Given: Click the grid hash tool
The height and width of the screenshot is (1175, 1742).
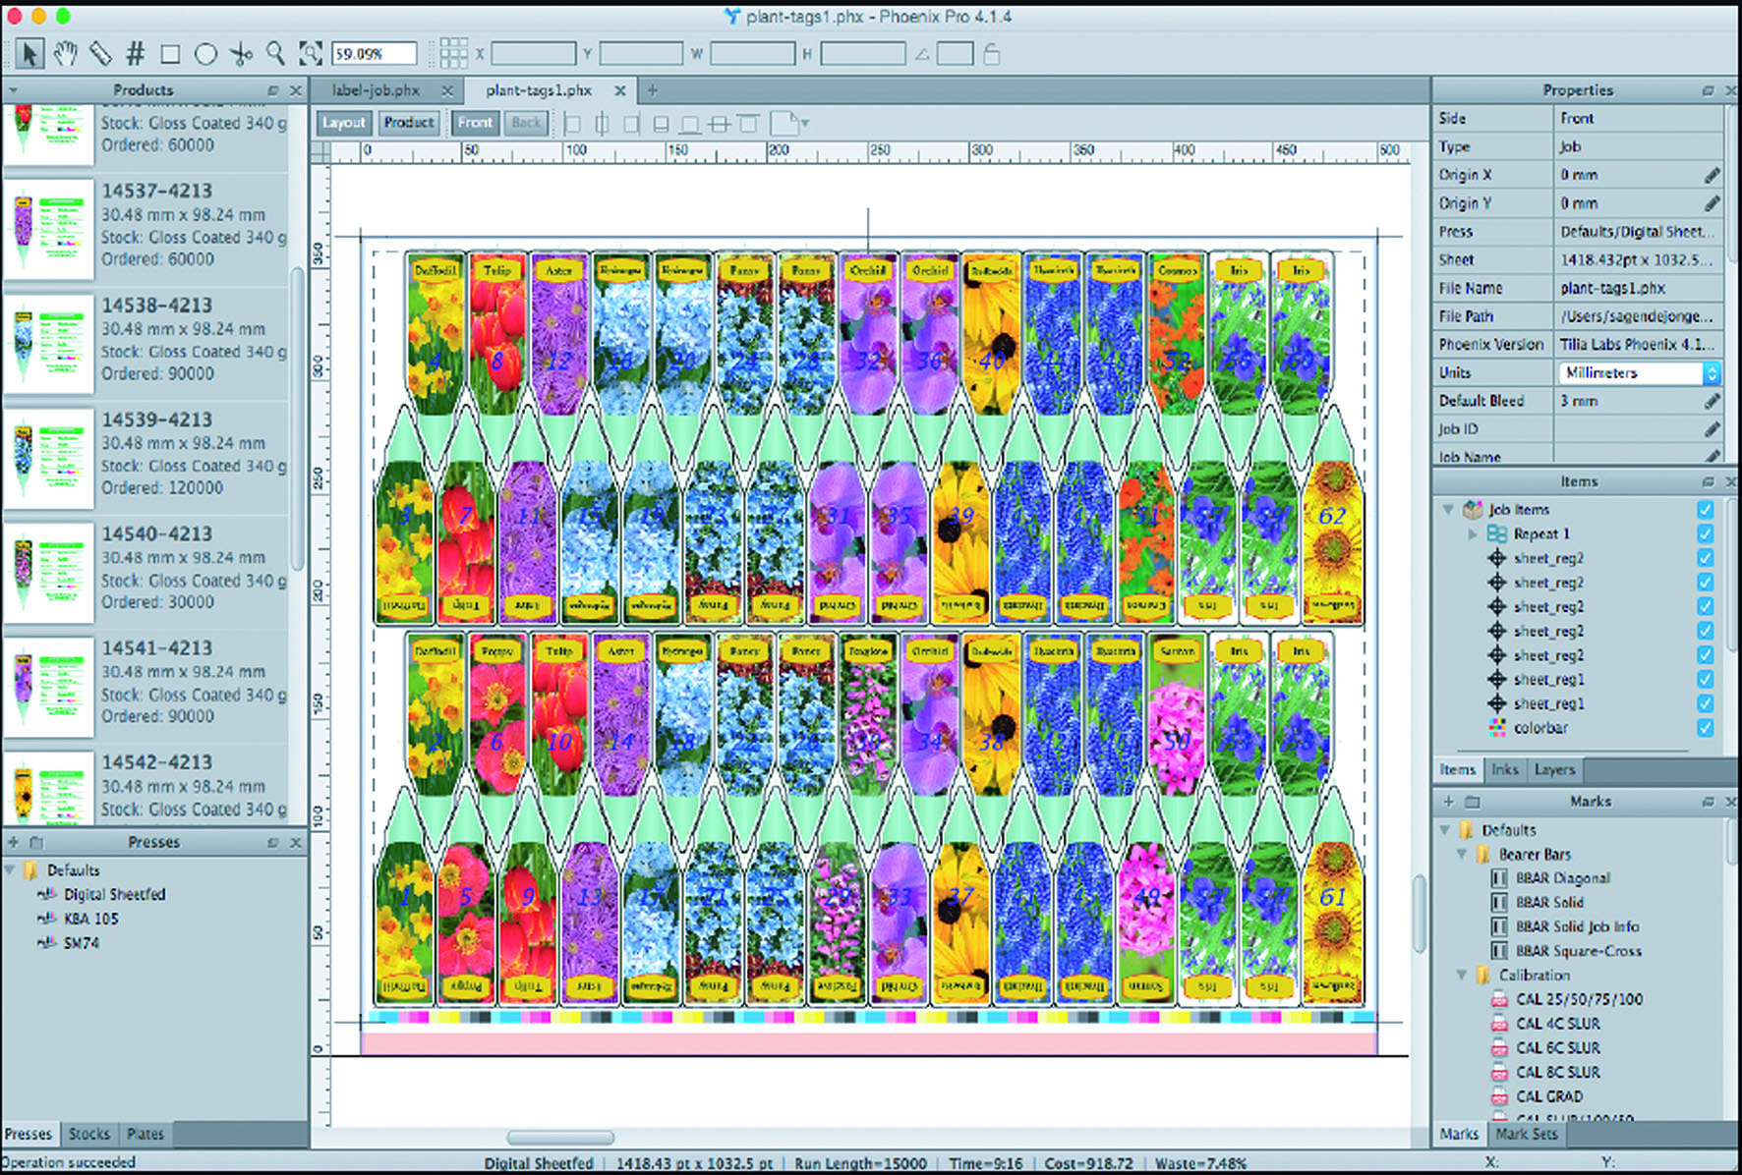Looking at the screenshot, I should click(x=136, y=53).
